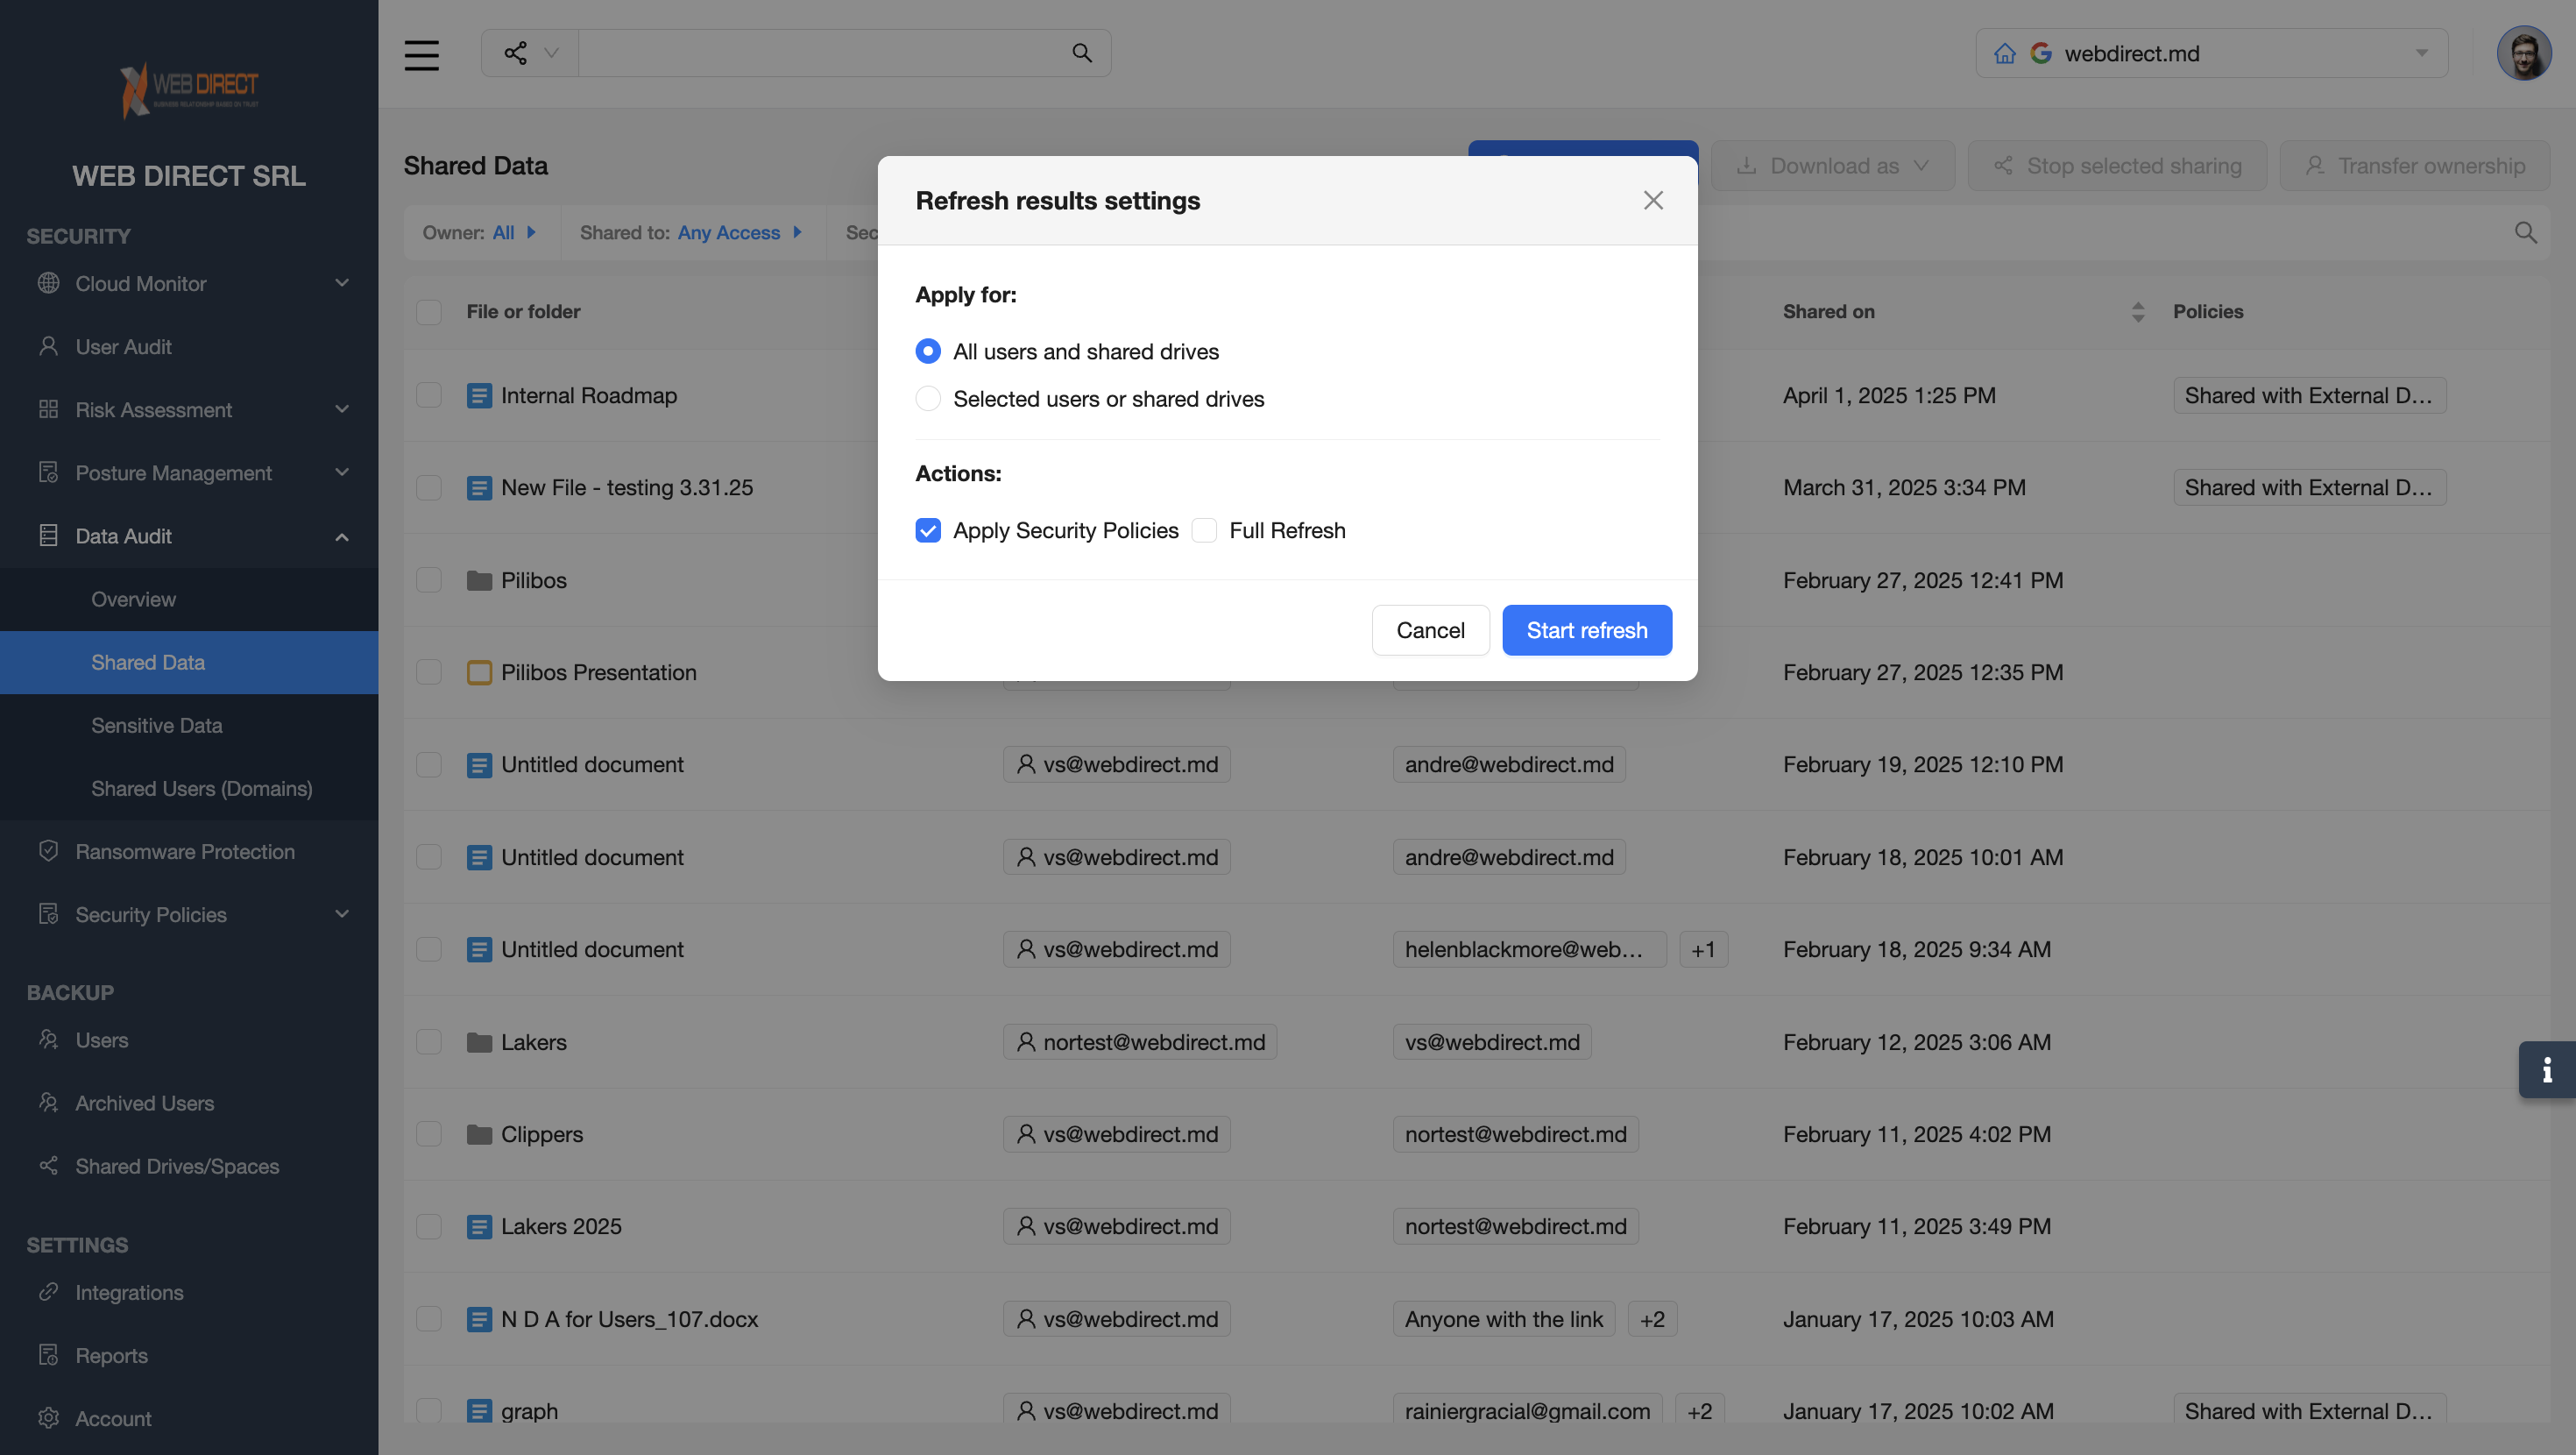Open Shared Data submenu item
Viewport: 2576px width, 1455px height.
click(x=189, y=663)
